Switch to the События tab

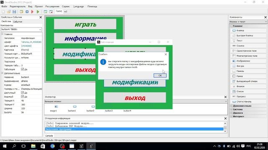(18, 22)
